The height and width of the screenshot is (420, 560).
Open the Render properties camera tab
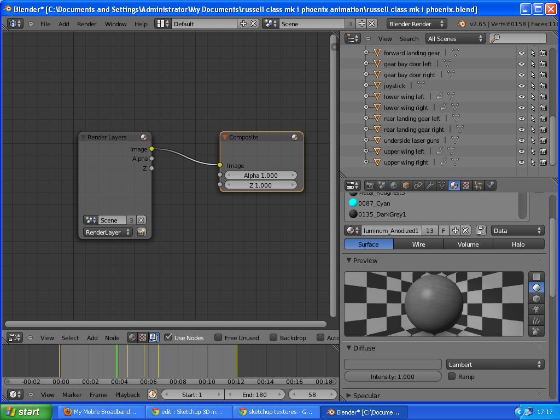[x=370, y=185]
